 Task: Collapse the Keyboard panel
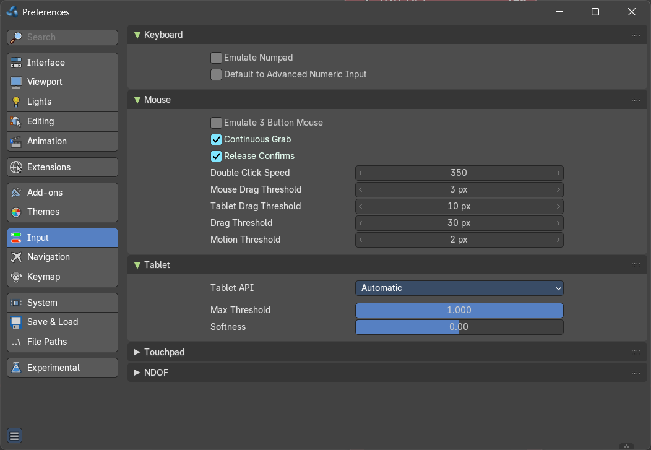click(x=137, y=35)
